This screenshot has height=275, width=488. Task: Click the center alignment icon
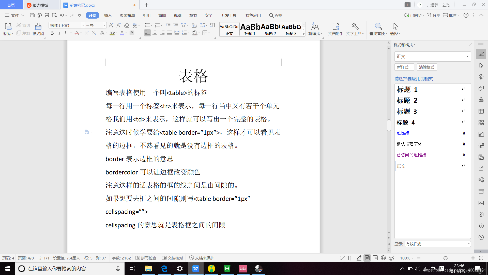point(155,33)
